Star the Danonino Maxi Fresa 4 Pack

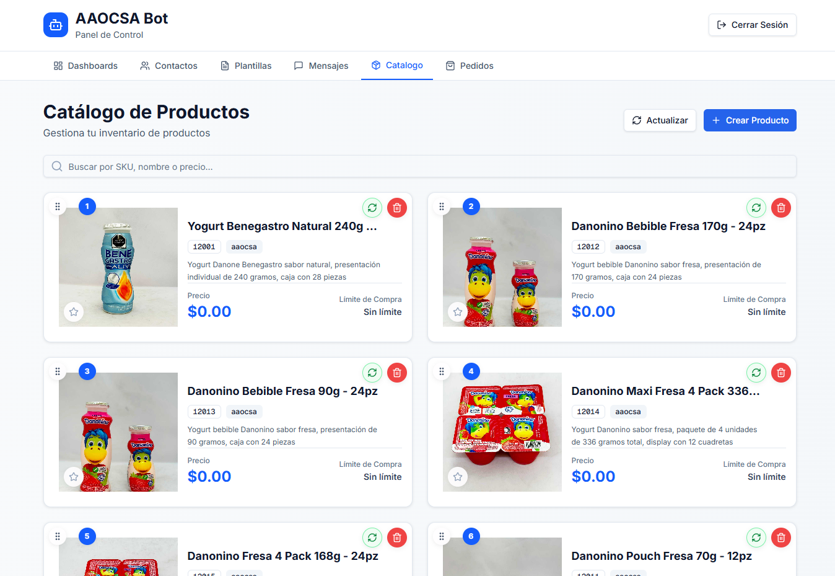tap(458, 477)
